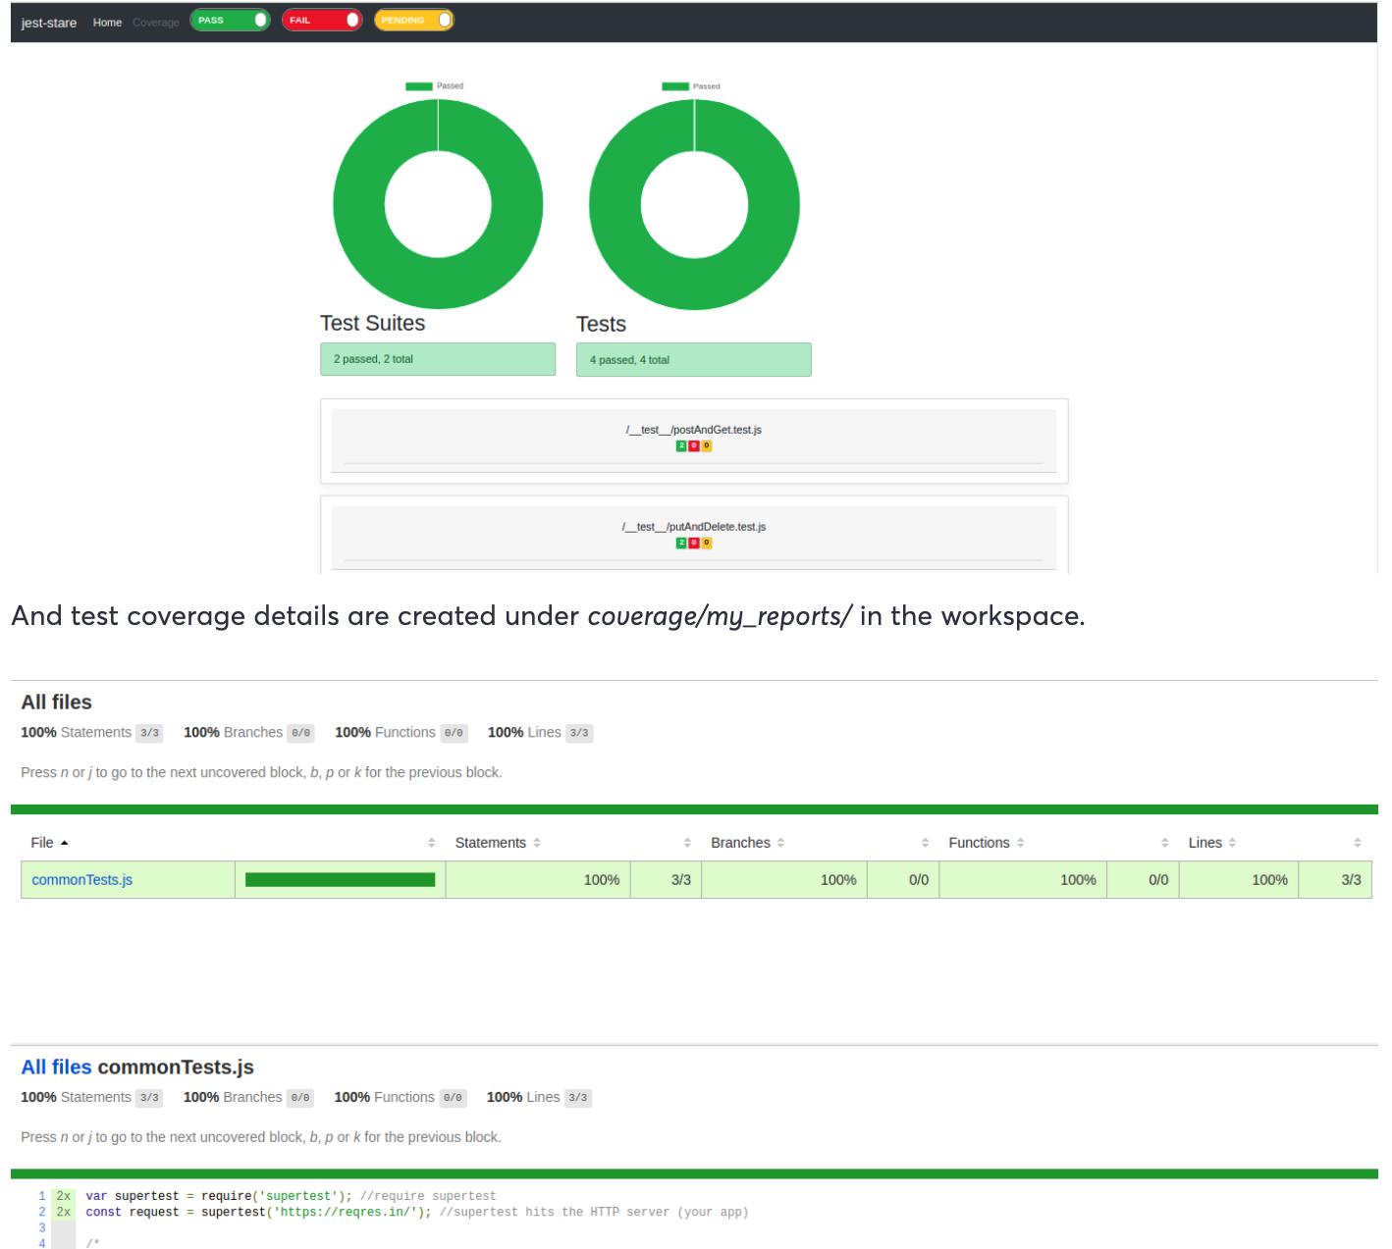The height and width of the screenshot is (1249, 1392).
Task: Click '100% Statements' stat under commonTests.js heading
Action: (91, 1098)
